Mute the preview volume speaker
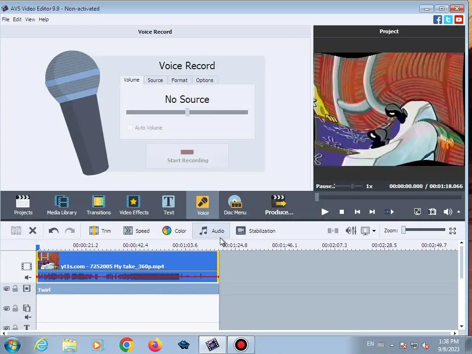472x354 pixels. pyautogui.click(x=448, y=212)
